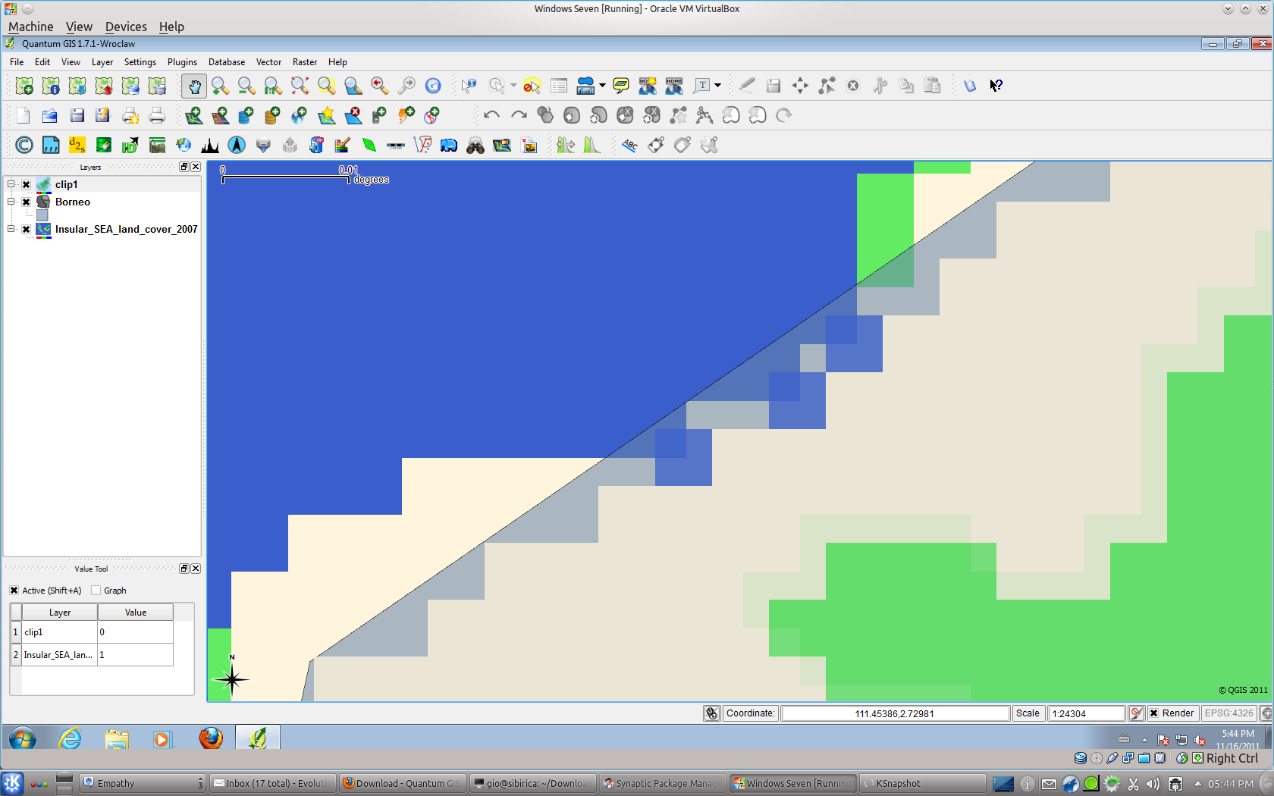Enable the Graph checkbox
Viewport: 1274px width, 796px height.
tap(96, 591)
